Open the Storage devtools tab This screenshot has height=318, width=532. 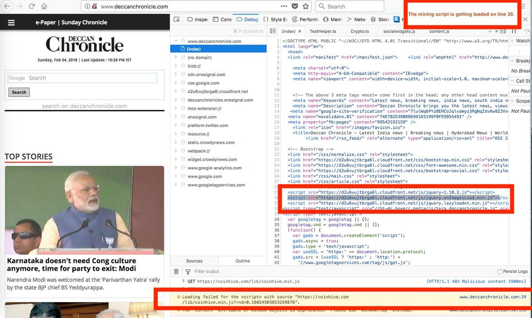click(380, 19)
